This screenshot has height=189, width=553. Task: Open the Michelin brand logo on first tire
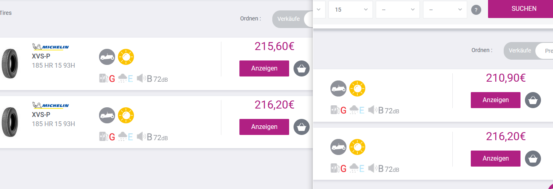click(51, 48)
